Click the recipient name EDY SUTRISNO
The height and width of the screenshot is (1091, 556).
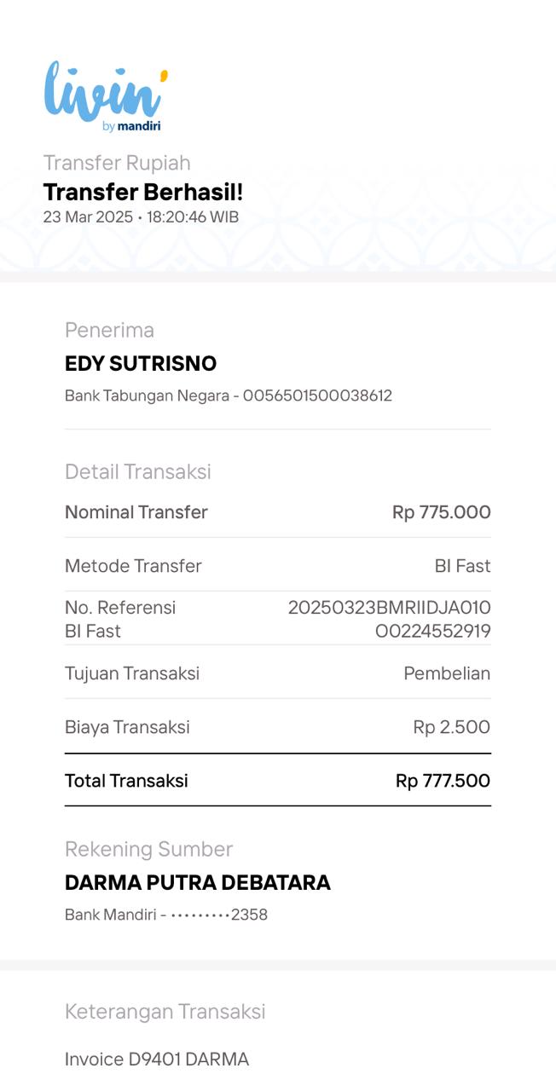pos(141,364)
